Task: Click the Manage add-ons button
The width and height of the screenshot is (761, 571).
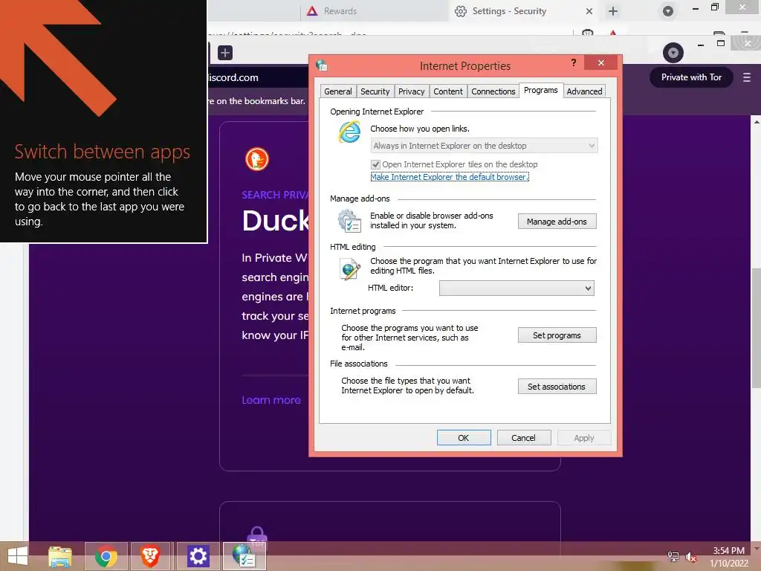Action: (x=557, y=222)
